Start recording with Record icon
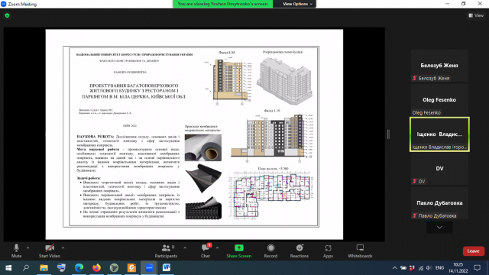 click(x=270, y=251)
